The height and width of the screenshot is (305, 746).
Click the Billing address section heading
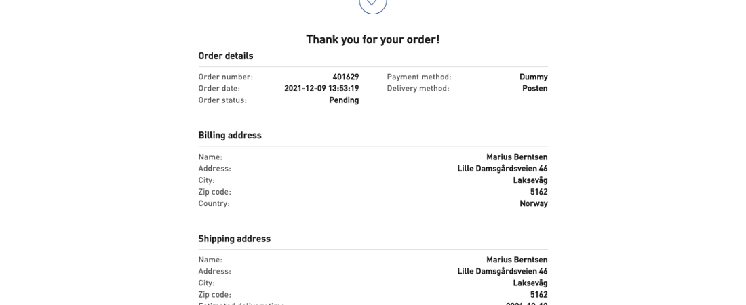click(229, 136)
